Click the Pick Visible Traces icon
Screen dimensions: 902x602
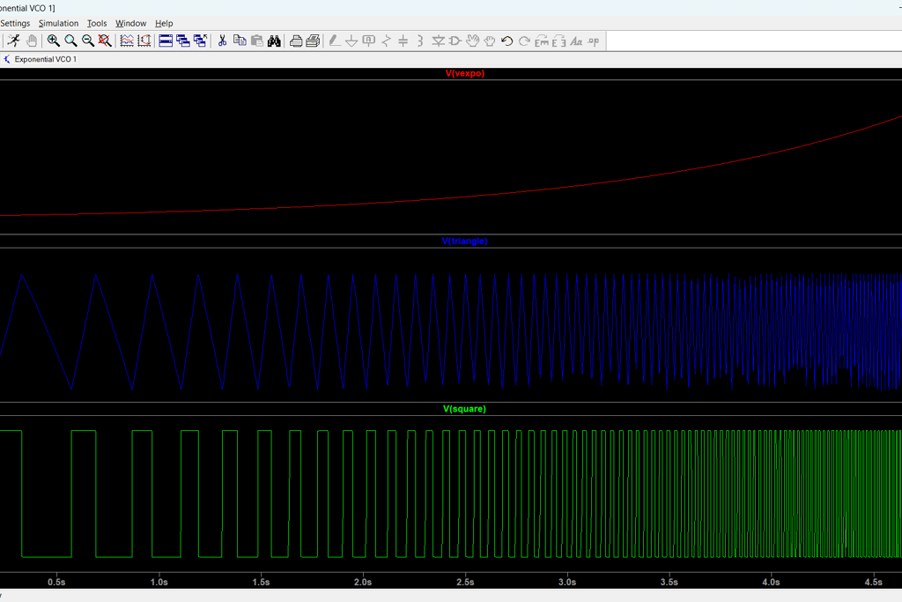127,41
